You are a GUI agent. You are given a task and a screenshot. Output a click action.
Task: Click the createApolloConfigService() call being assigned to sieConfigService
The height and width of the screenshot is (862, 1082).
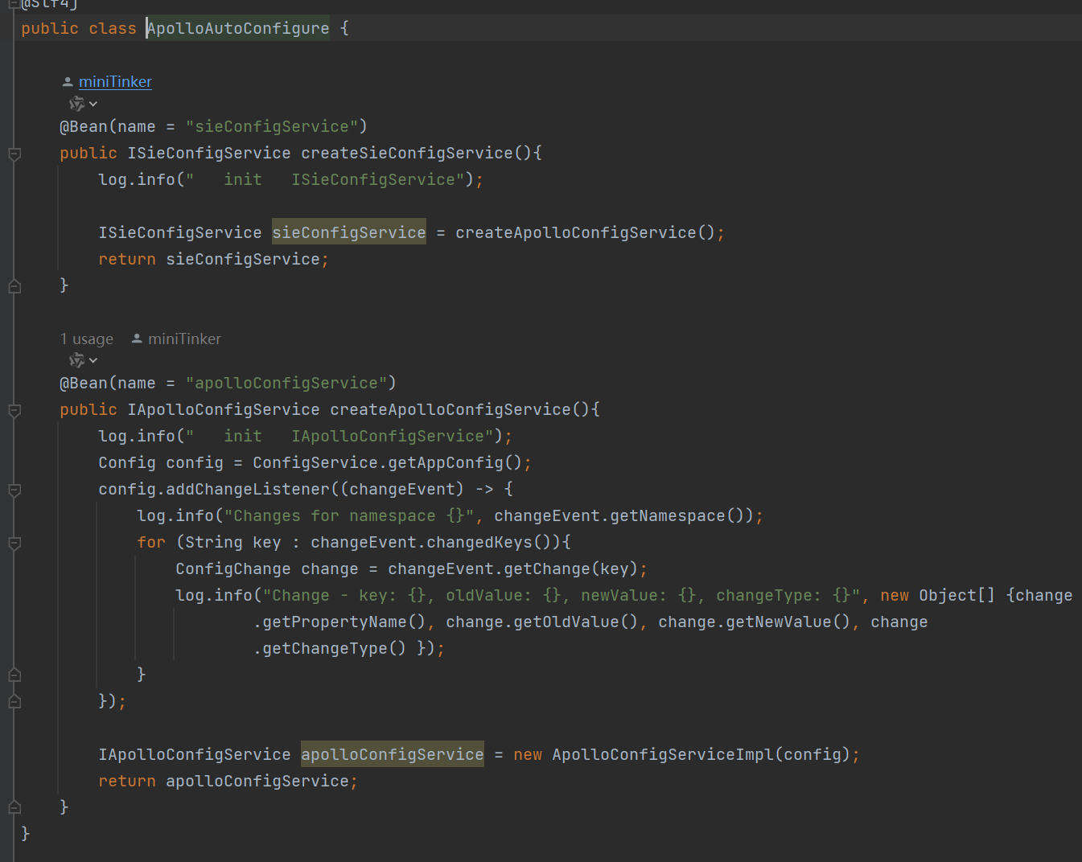pos(585,232)
